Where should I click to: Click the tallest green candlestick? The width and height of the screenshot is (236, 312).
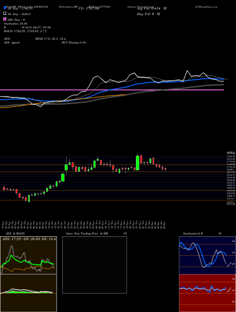pyautogui.click(x=137, y=163)
